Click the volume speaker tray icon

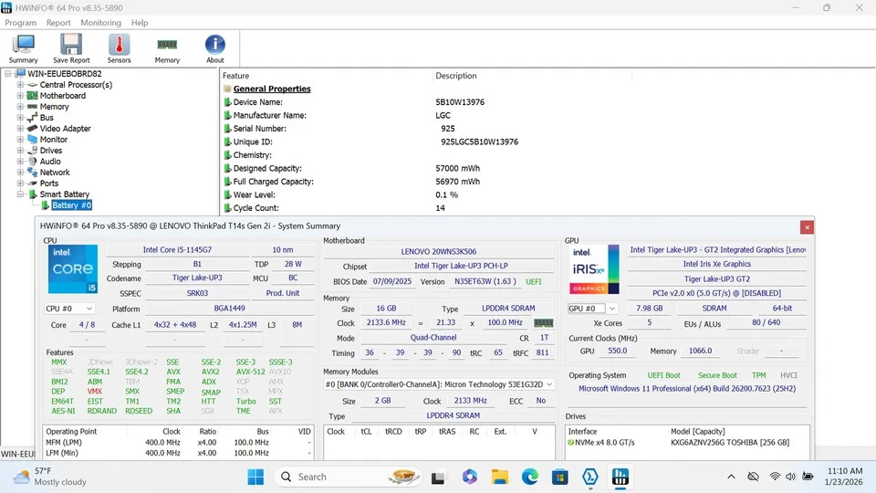[x=790, y=477]
